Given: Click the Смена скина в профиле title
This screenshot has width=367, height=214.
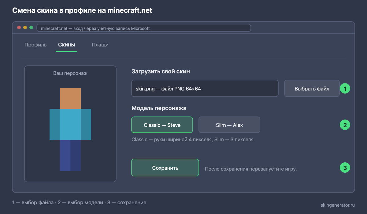Looking at the screenshot, I should tap(82, 10).
